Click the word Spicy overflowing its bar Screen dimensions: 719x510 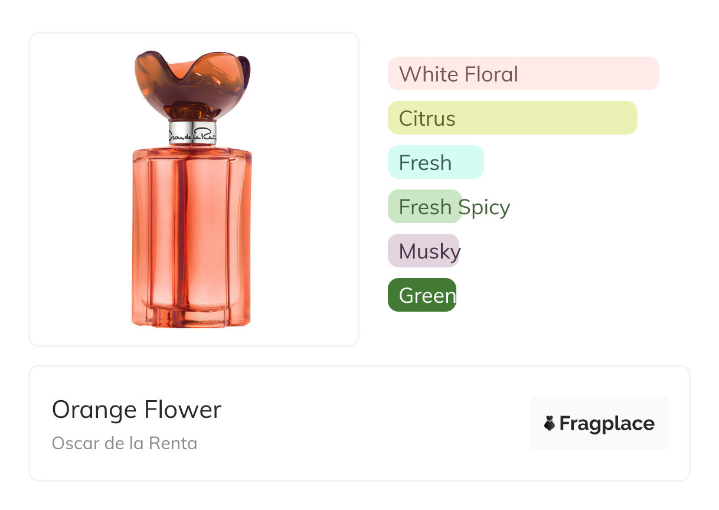(x=485, y=207)
